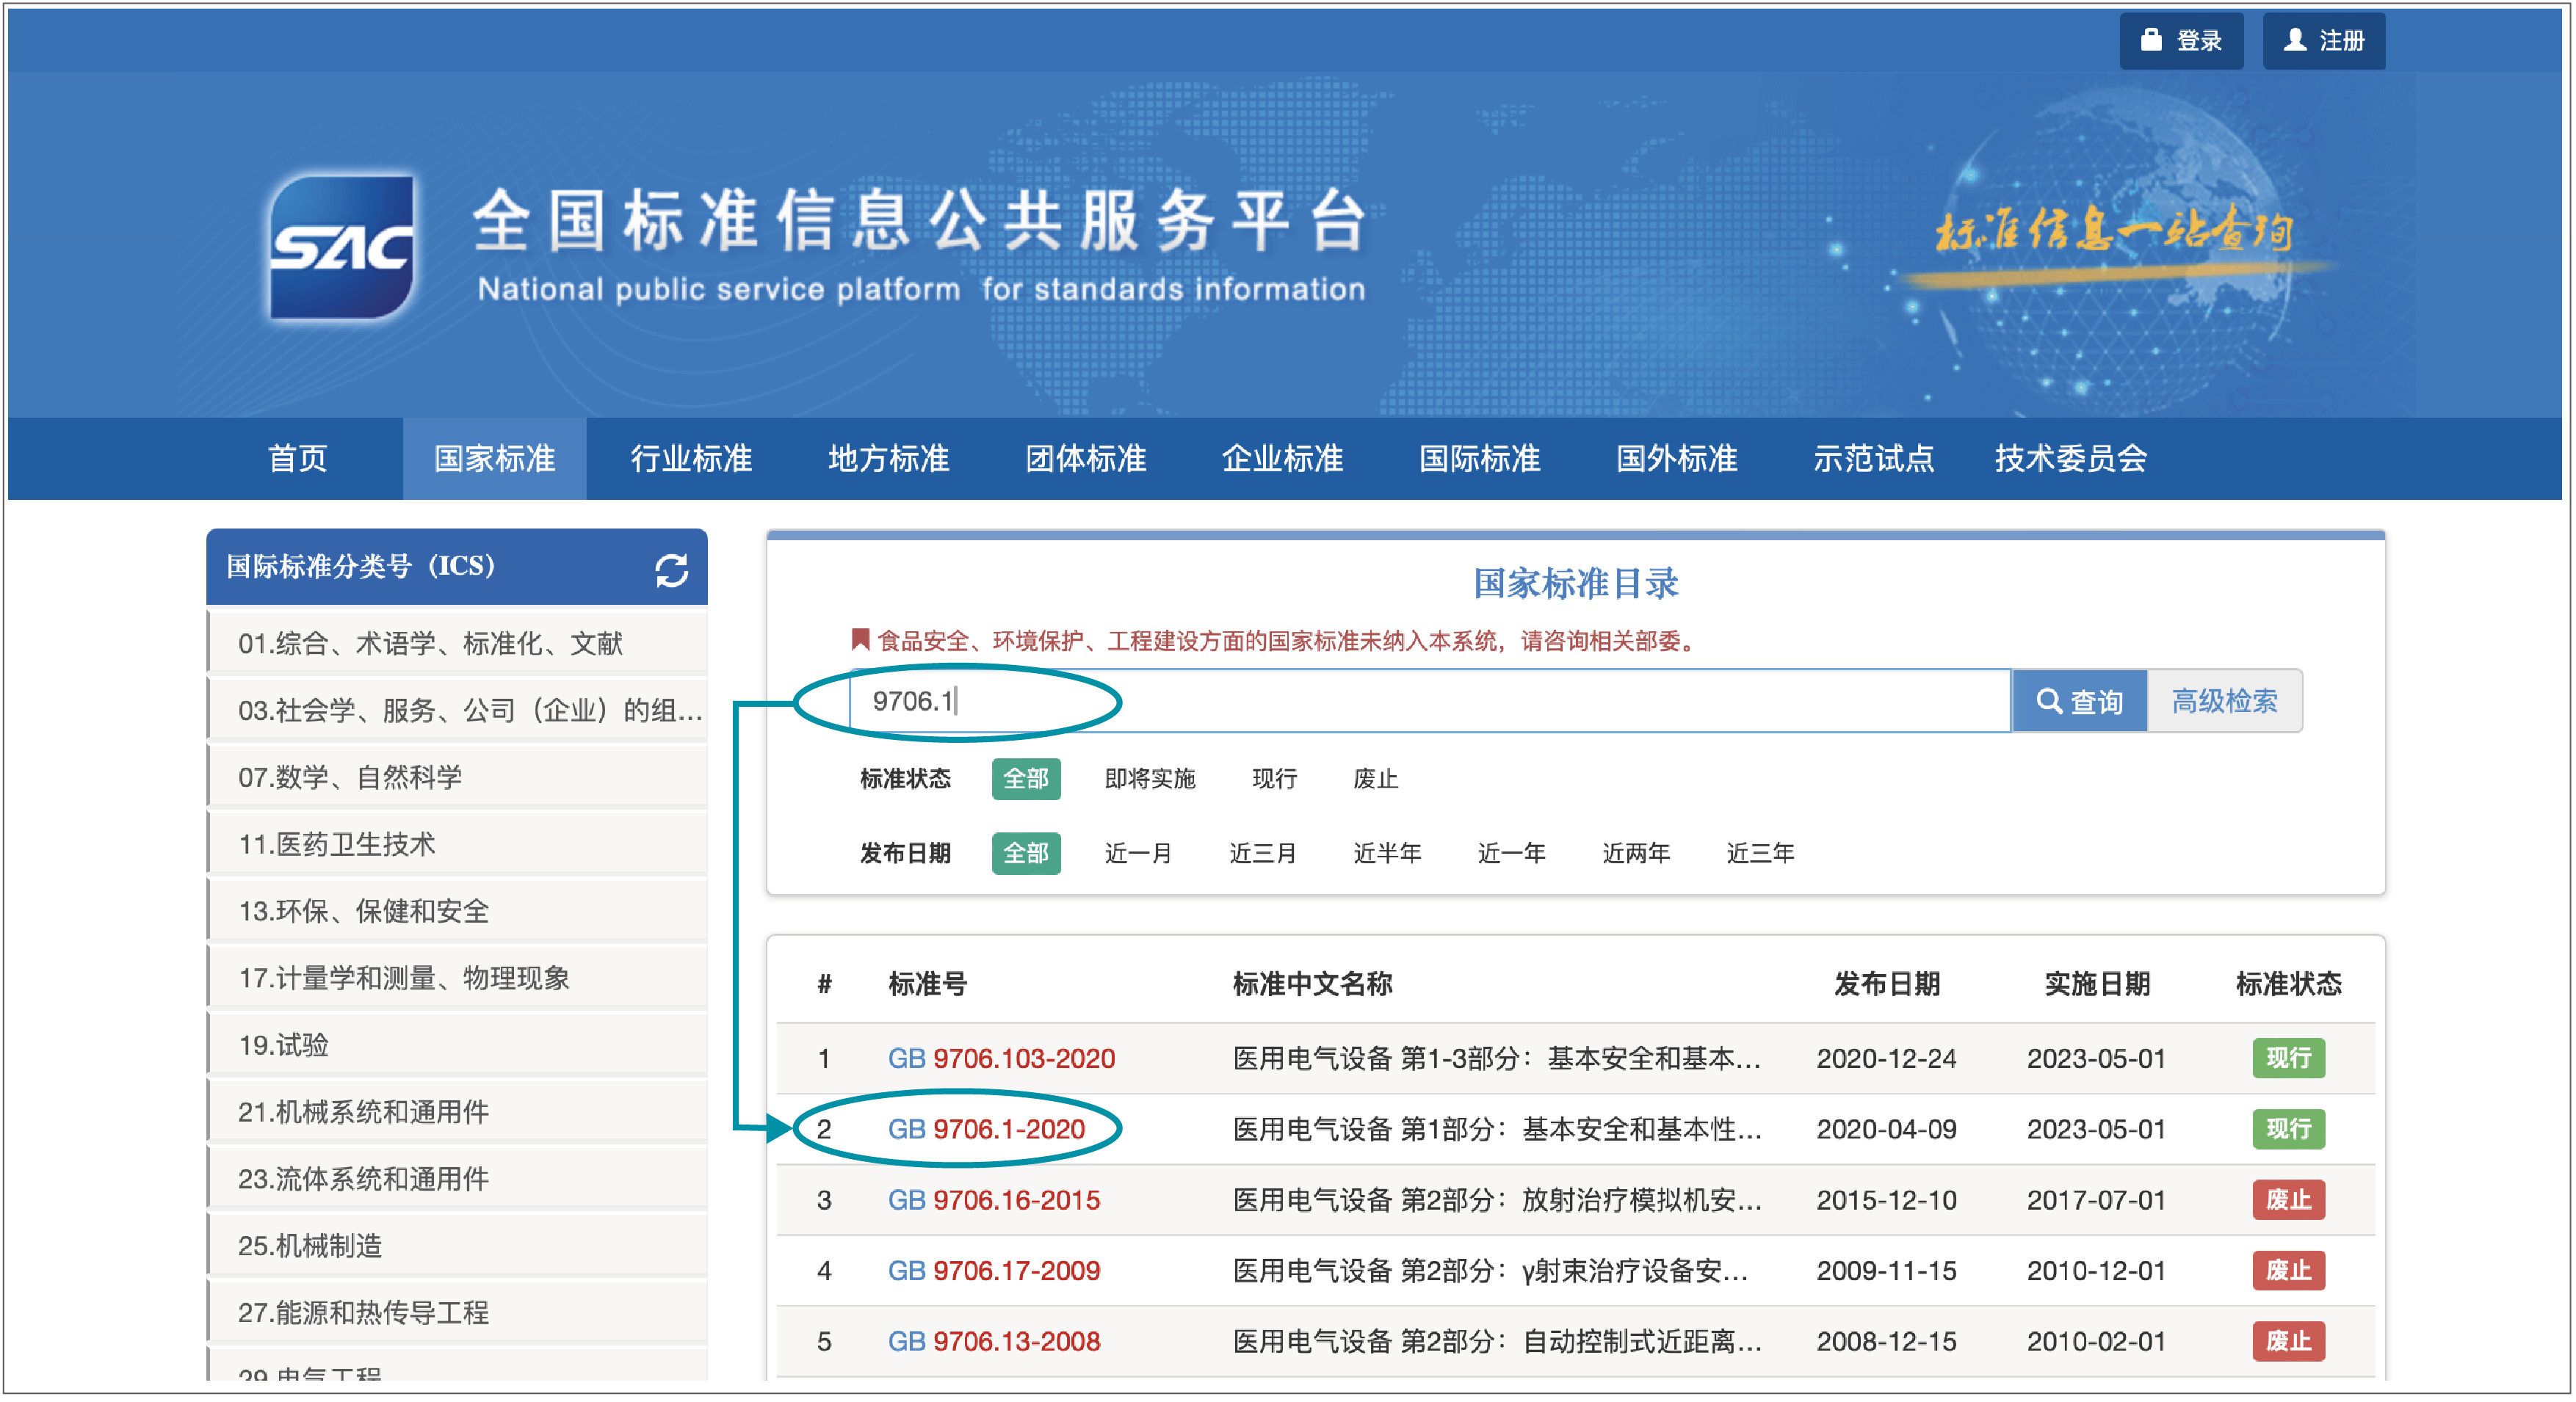
Task: Open the GB 9706.1-2020 standard link
Action: pyautogui.click(x=988, y=1129)
